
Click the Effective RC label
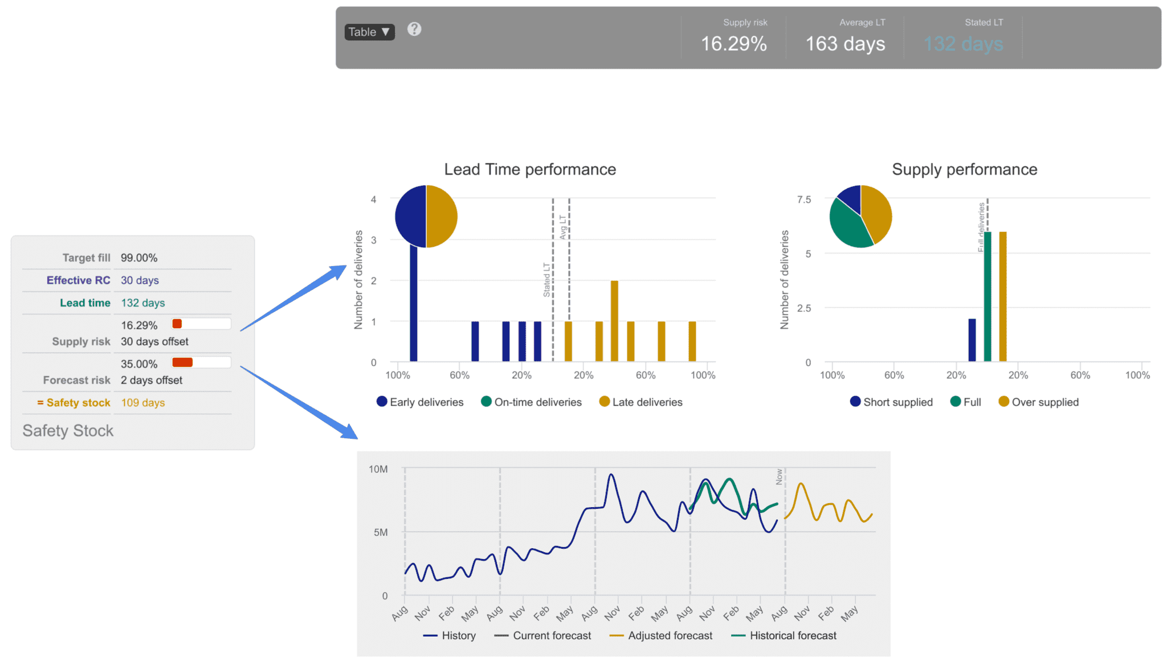pyautogui.click(x=78, y=280)
